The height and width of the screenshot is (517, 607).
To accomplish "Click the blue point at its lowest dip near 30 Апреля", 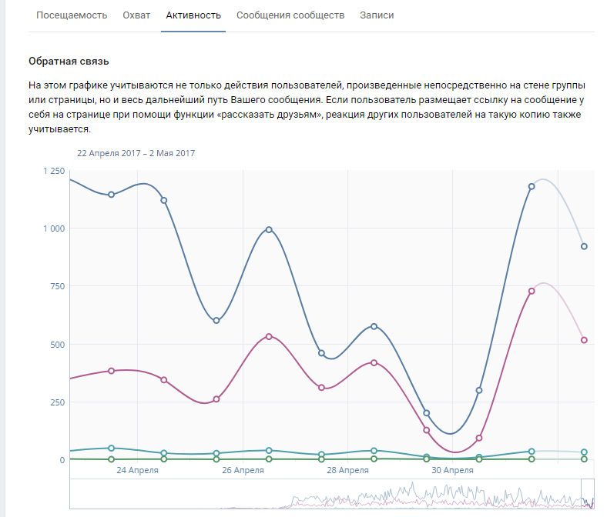I will coord(427,413).
